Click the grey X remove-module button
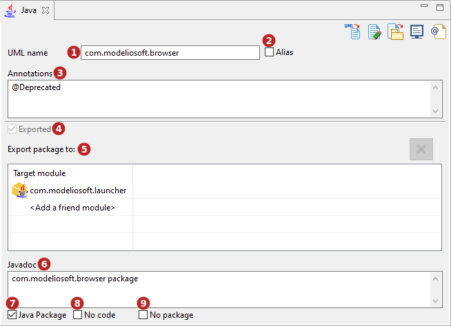This screenshot has width=451, height=326. [x=421, y=149]
